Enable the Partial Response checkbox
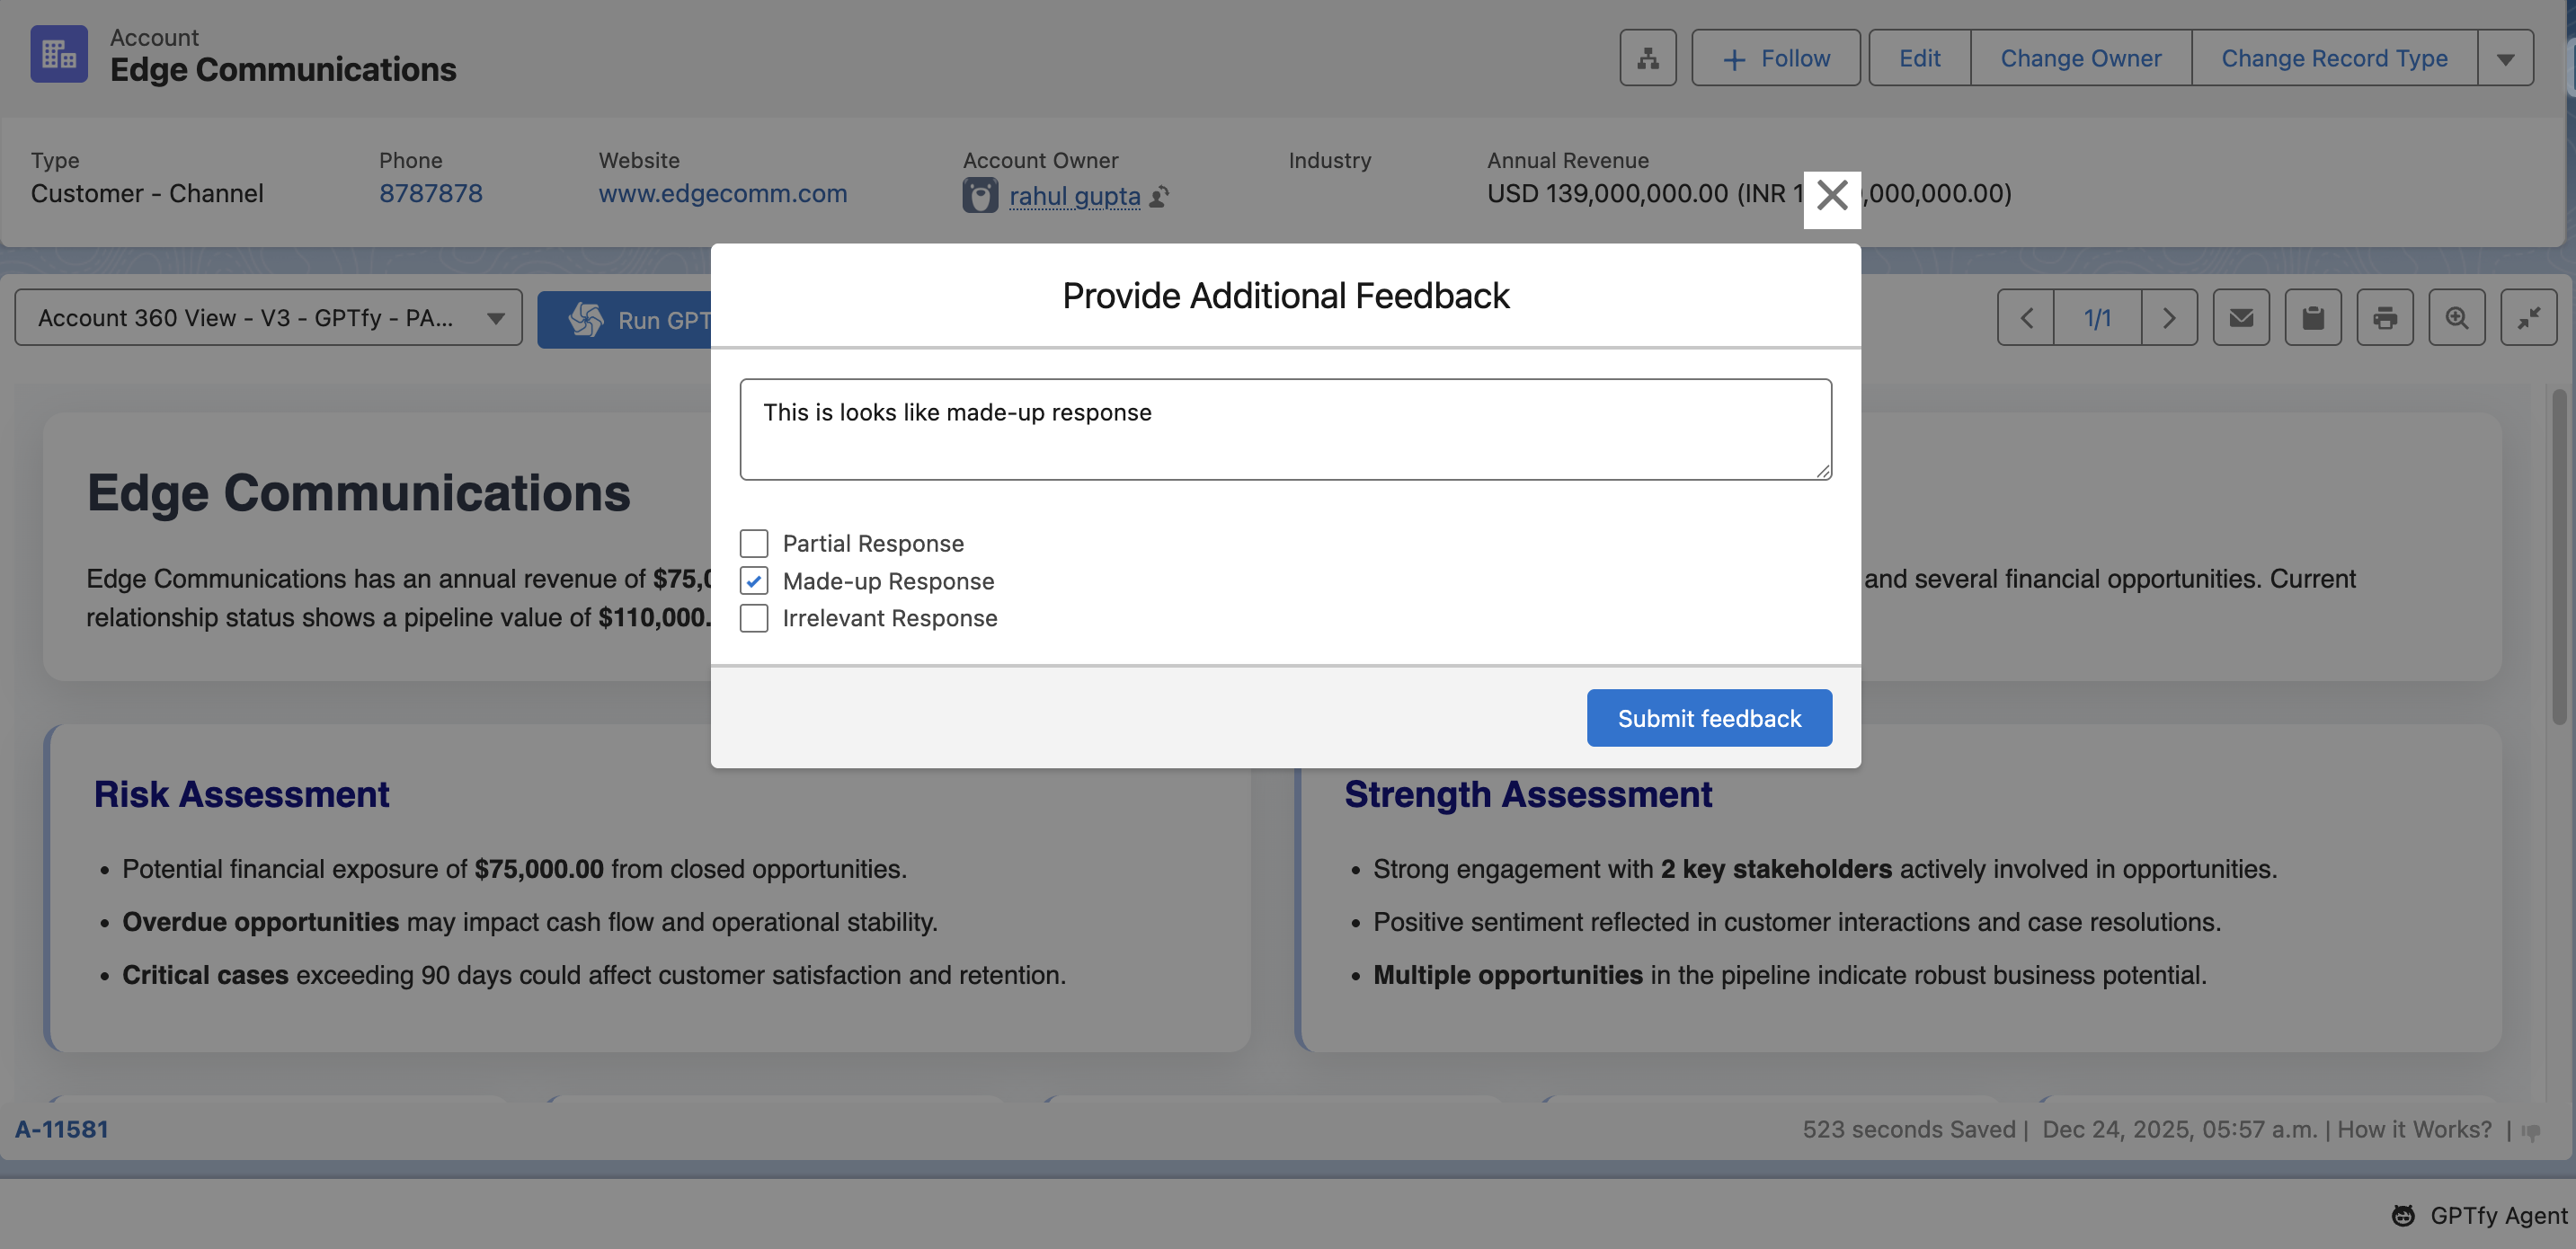The height and width of the screenshot is (1249, 2576). 754,543
